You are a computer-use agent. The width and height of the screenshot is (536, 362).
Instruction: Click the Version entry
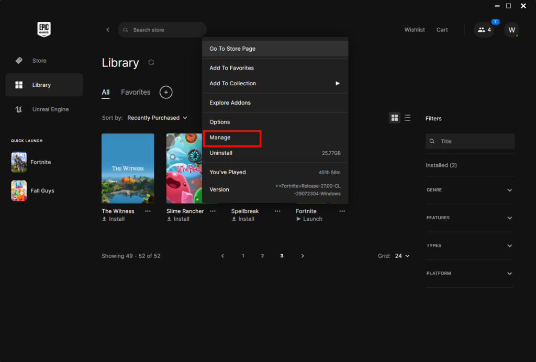275,189
